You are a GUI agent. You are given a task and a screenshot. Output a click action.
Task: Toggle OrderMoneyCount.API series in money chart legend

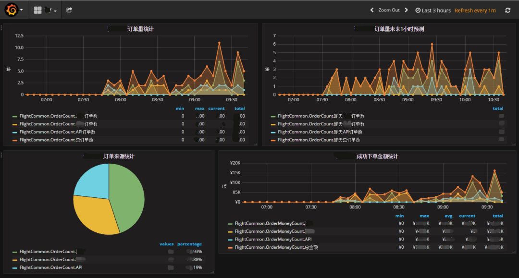tap(273, 239)
